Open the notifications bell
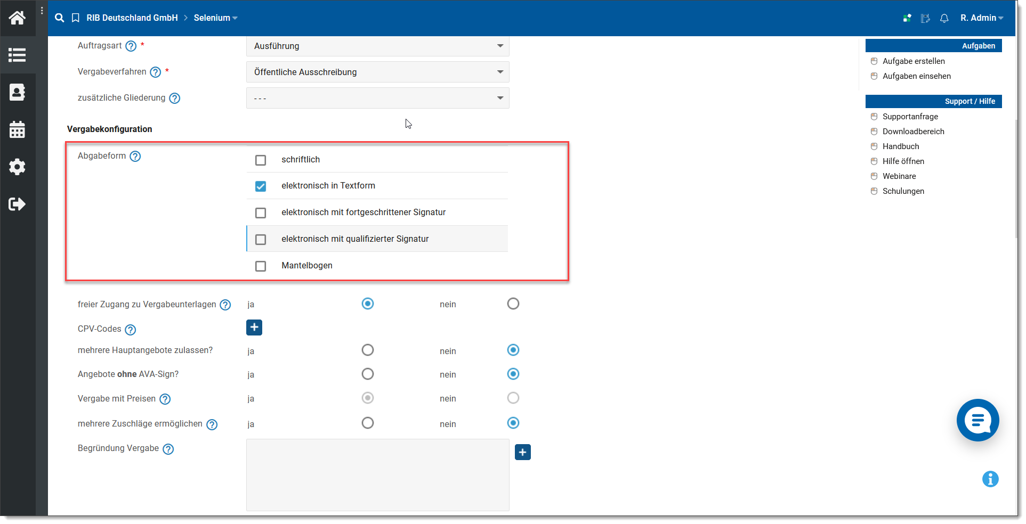Image resolution: width=1026 pixels, height=524 pixels. [944, 18]
